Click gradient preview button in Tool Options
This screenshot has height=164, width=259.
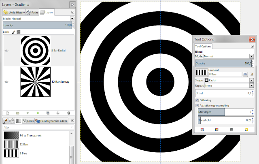(202, 72)
